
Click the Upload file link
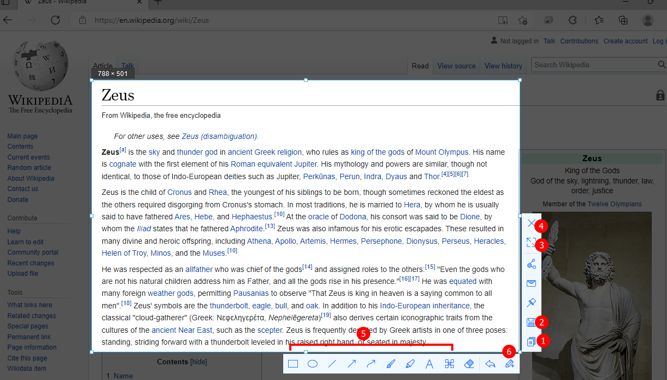point(23,274)
